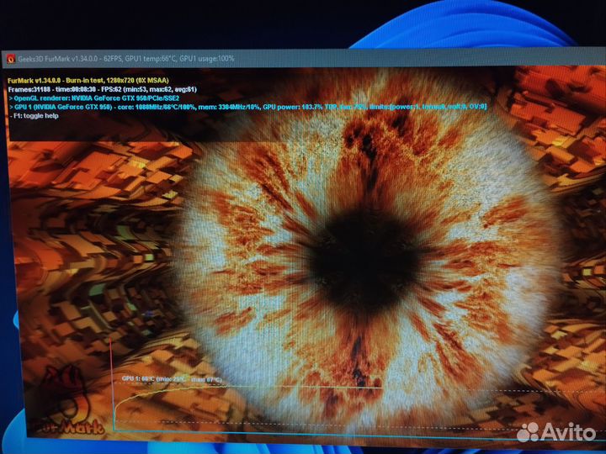The image size is (606, 454).
Task: Click the 'Frames:31188' statistics line
Action: 103,89
